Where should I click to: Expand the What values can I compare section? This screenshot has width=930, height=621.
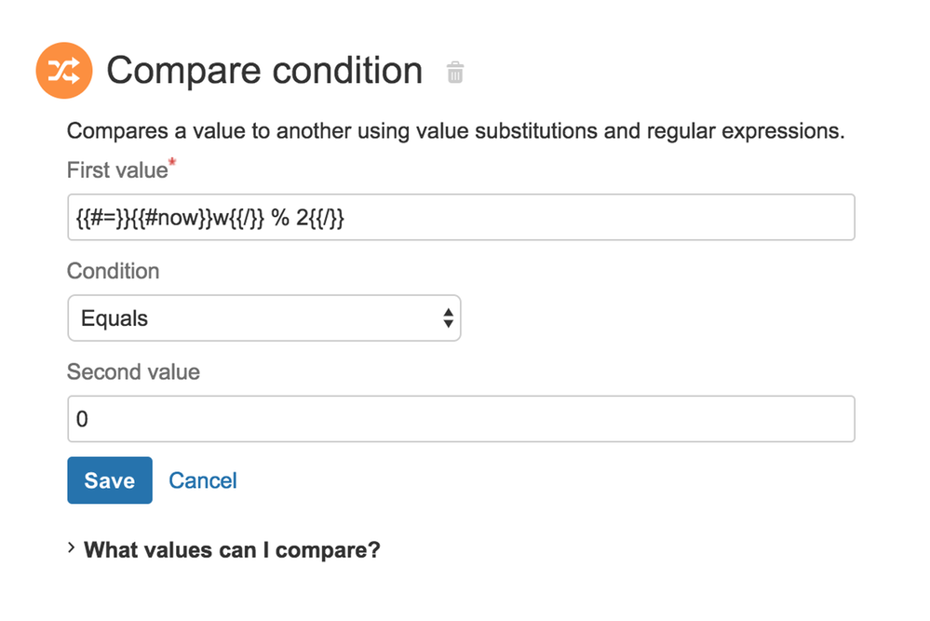[232, 550]
